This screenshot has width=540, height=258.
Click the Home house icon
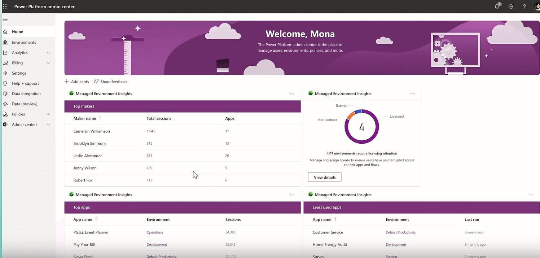click(x=5, y=32)
